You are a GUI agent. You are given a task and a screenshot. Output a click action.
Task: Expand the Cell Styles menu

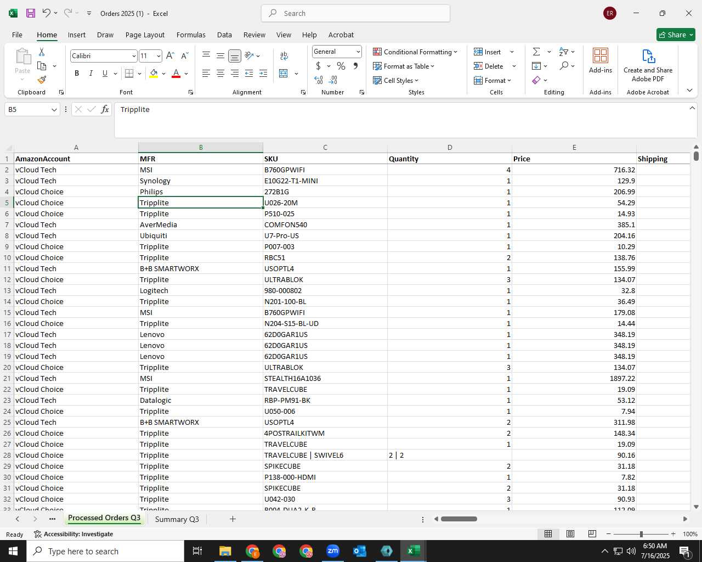[395, 80]
